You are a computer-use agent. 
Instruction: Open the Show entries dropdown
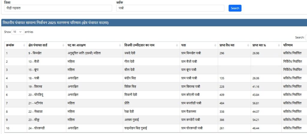pyautogui.click(x=18, y=32)
